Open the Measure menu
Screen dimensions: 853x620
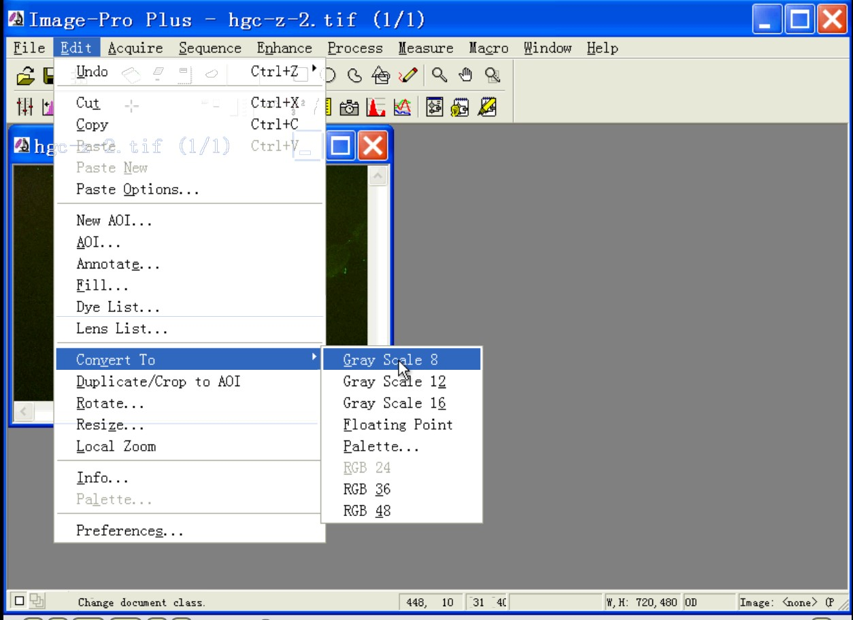(425, 48)
